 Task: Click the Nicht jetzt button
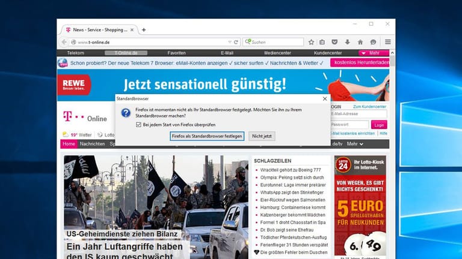[262, 136]
